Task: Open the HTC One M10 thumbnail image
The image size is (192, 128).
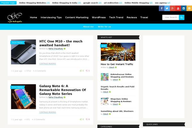Action: [23, 52]
